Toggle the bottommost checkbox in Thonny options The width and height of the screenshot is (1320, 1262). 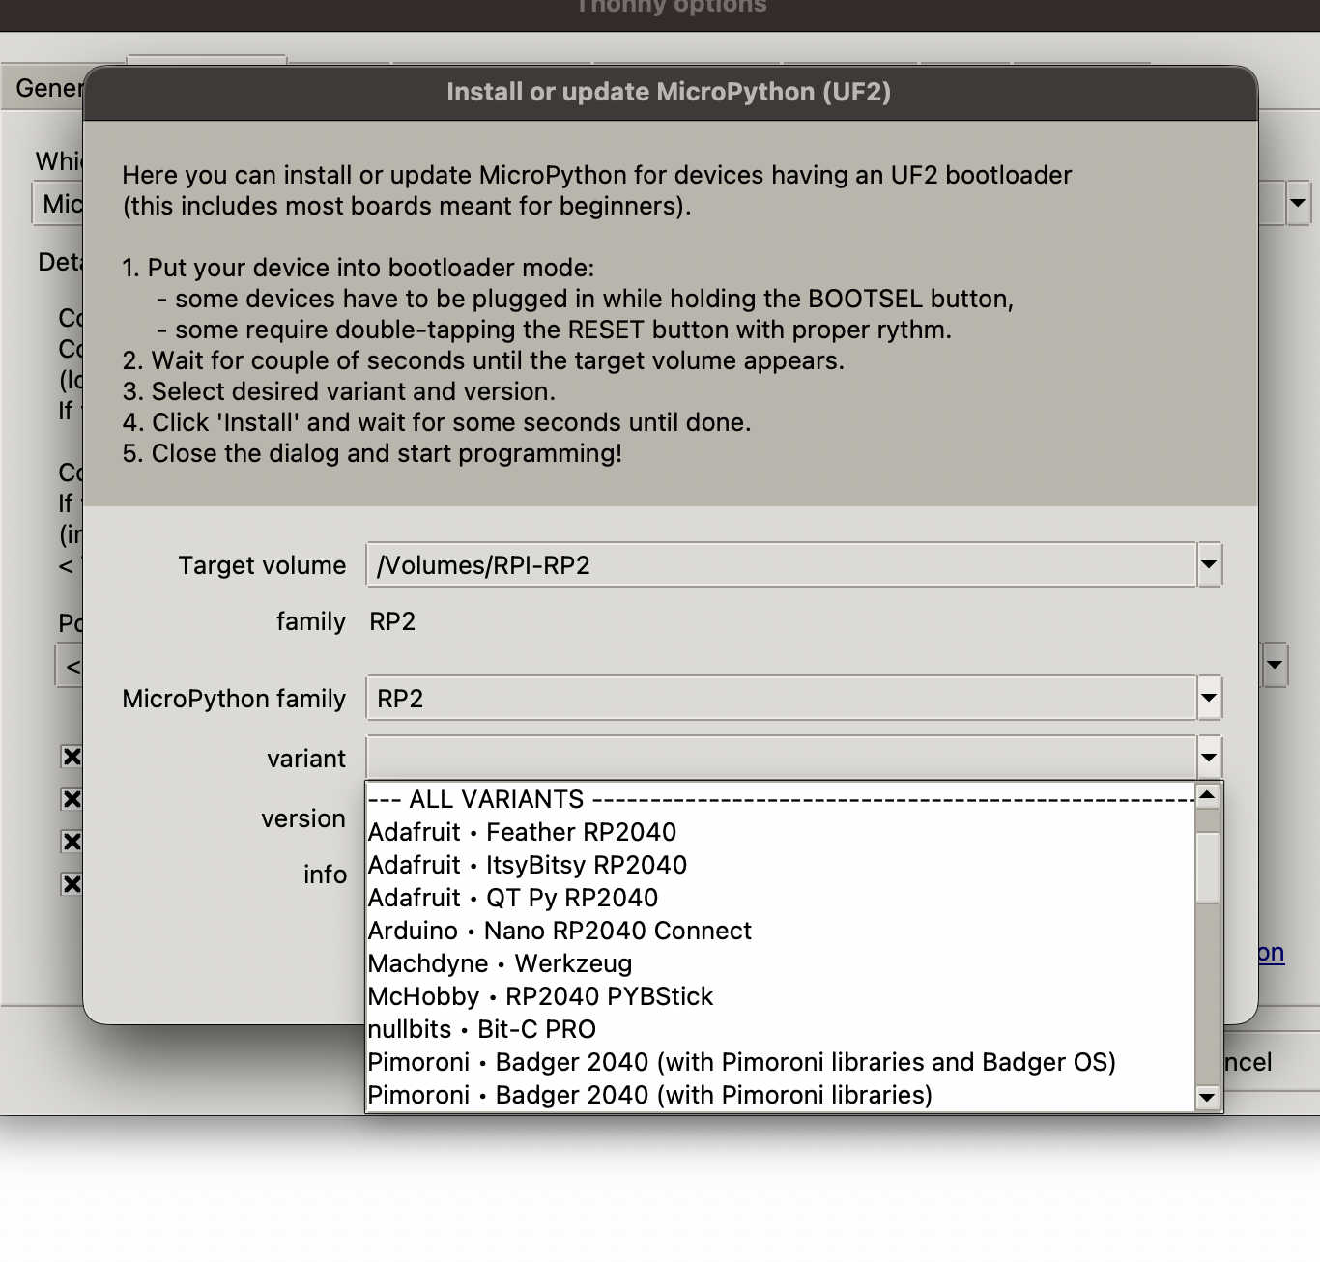72,884
